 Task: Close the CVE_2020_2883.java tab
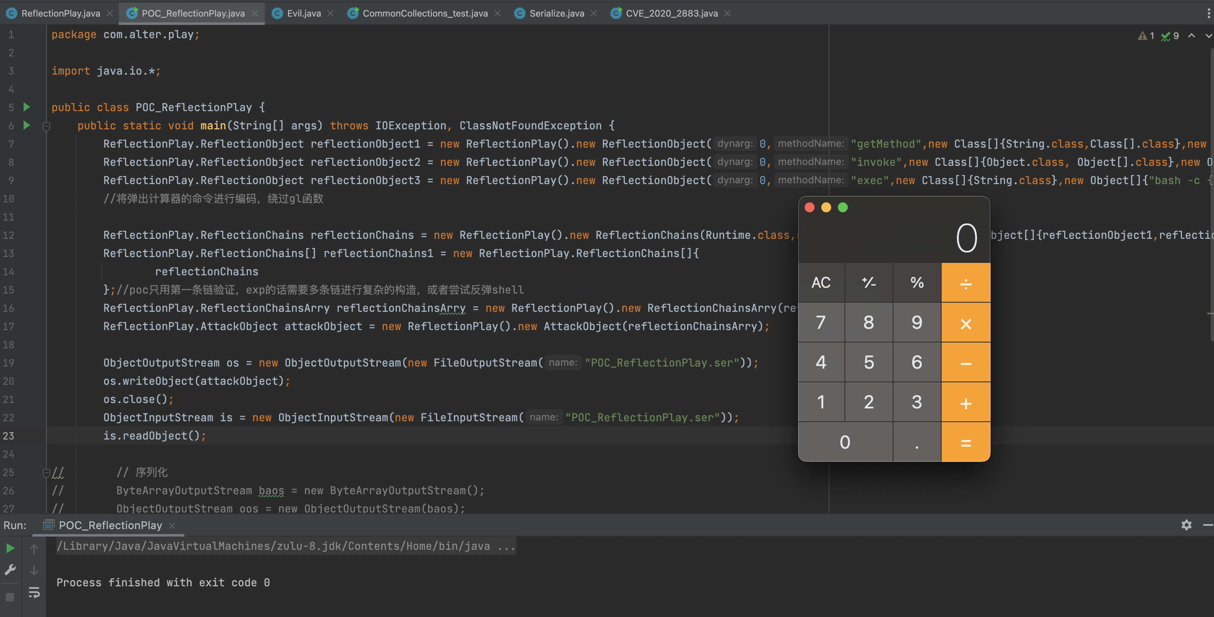pos(728,13)
